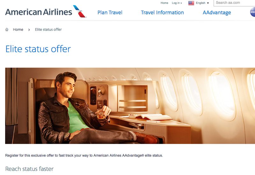Screen dimensions: 255x175
Task: Click the arrow beside English
Action: click(x=208, y=3)
